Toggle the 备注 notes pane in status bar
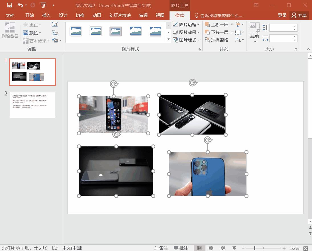 pyautogui.click(x=161, y=248)
